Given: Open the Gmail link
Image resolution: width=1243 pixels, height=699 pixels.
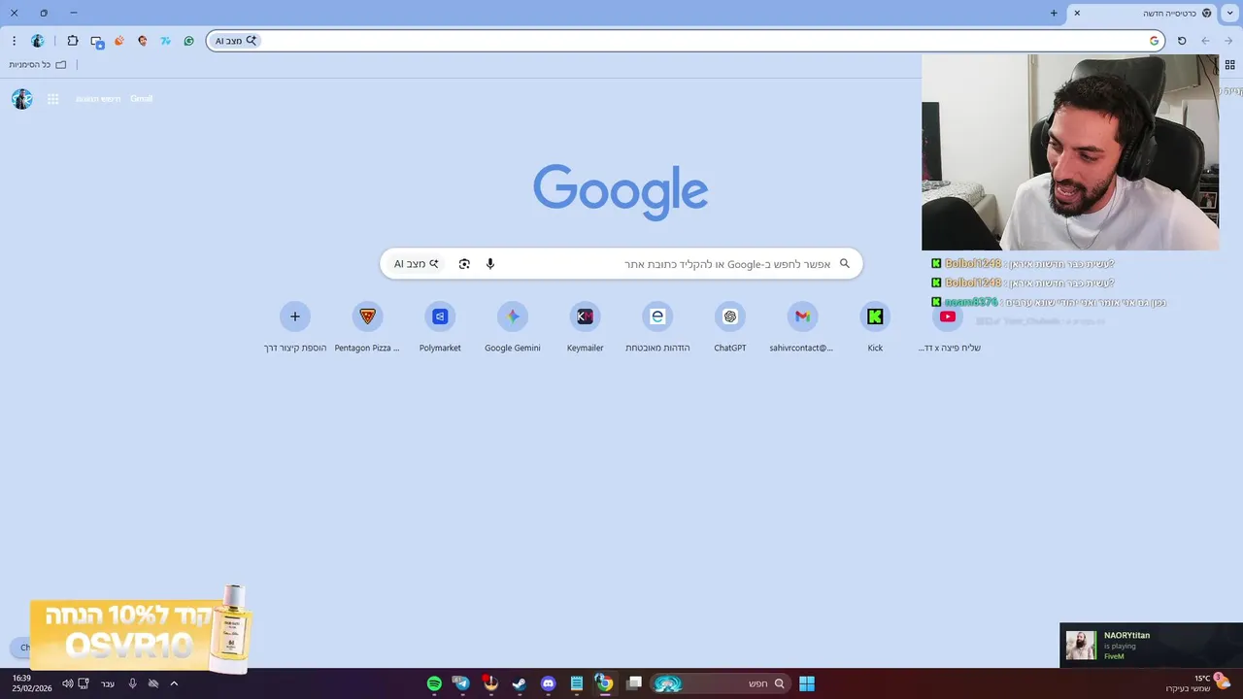Looking at the screenshot, I should [142, 99].
